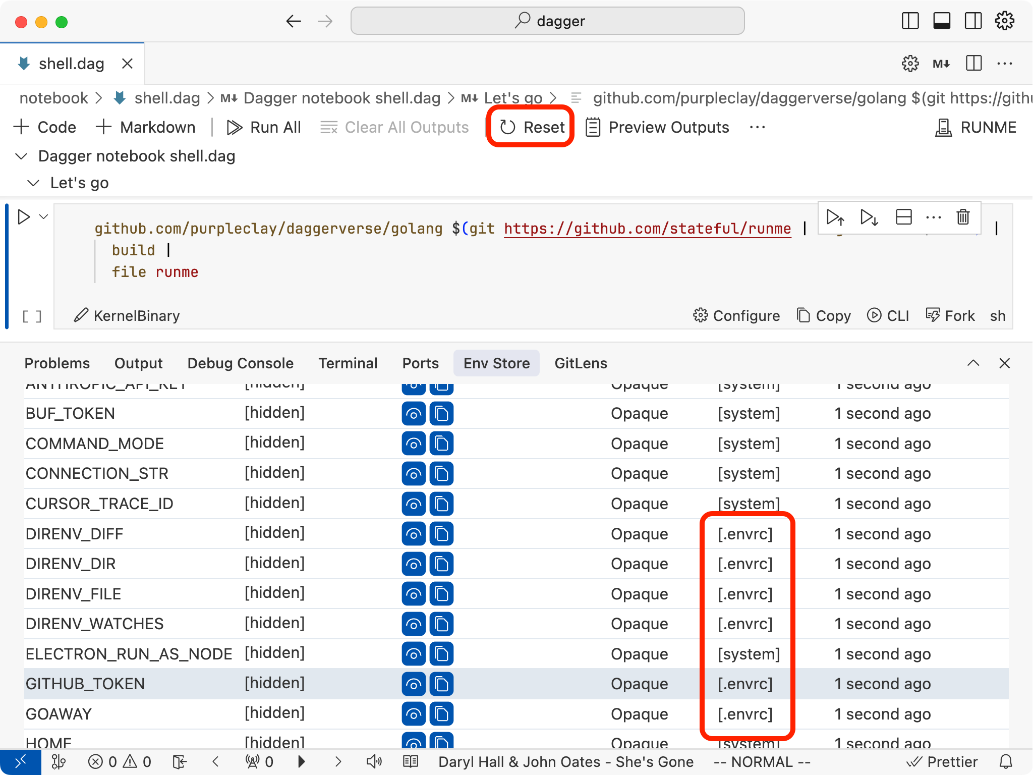
Task: Toggle the bottom panel layout icon
Action: click(942, 21)
